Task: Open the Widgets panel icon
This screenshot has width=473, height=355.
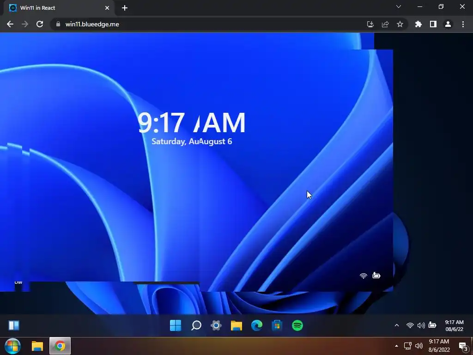Action: 13,325
